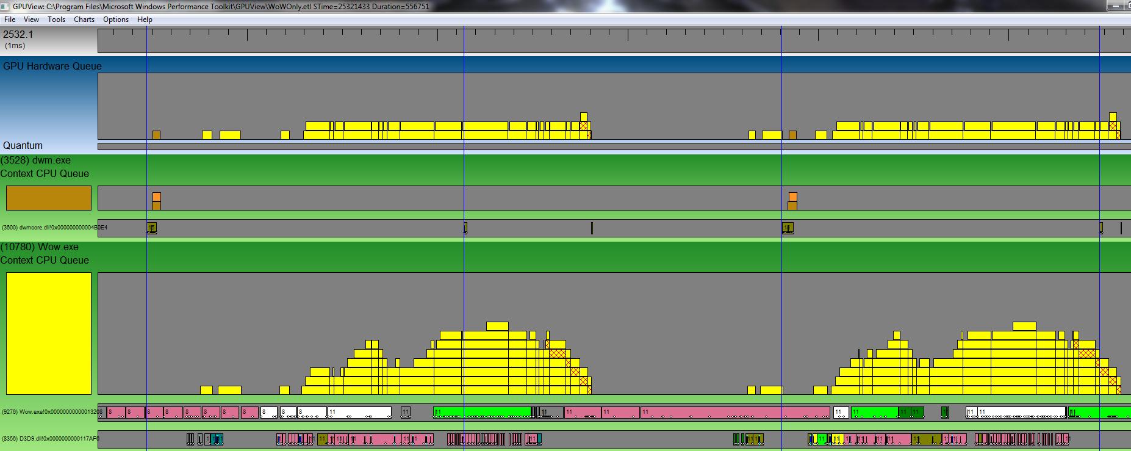Click the yellow Wow.exe color swatch
The image size is (1131, 451).
pos(49,333)
